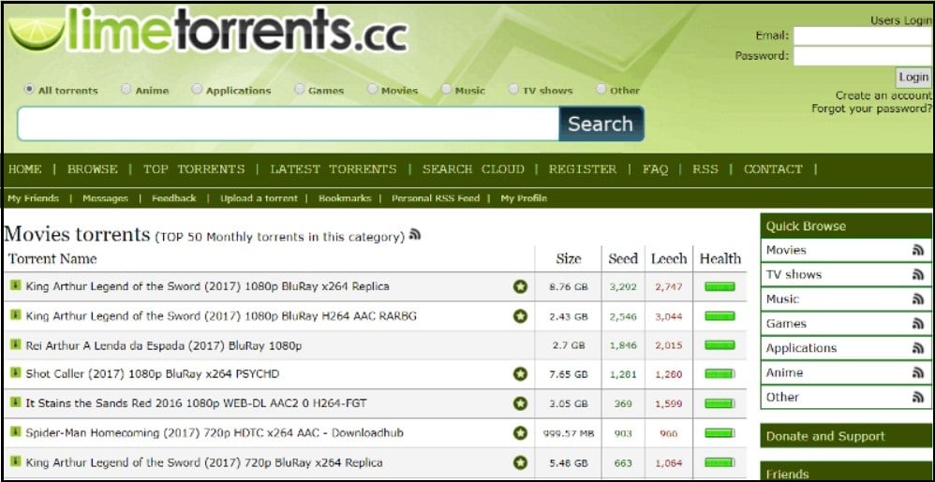Click verified star badge on King Arthur 720p row

pos(521,463)
